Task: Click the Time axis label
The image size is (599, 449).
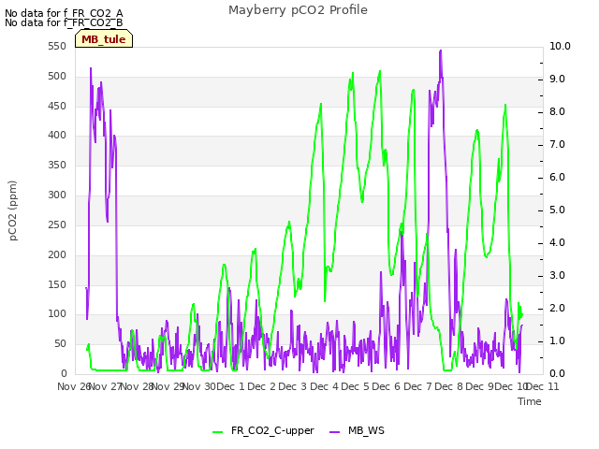Action: [530, 401]
